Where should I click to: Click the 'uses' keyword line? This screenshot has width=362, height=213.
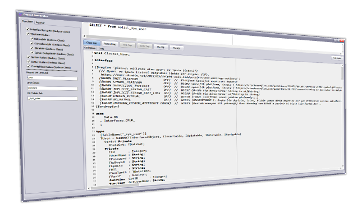(x=100, y=114)
